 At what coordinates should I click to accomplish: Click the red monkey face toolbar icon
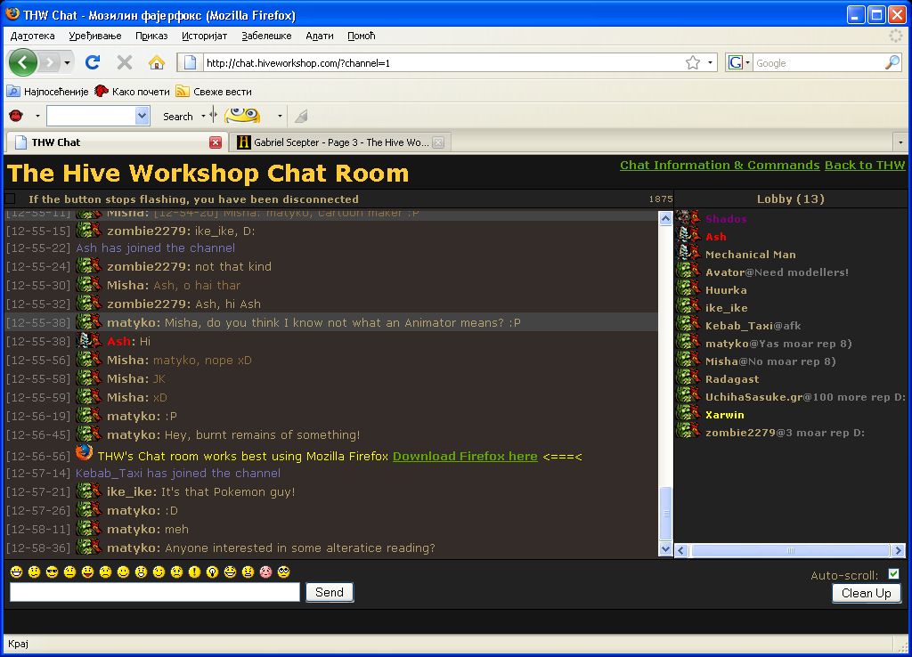click(16, 116)
